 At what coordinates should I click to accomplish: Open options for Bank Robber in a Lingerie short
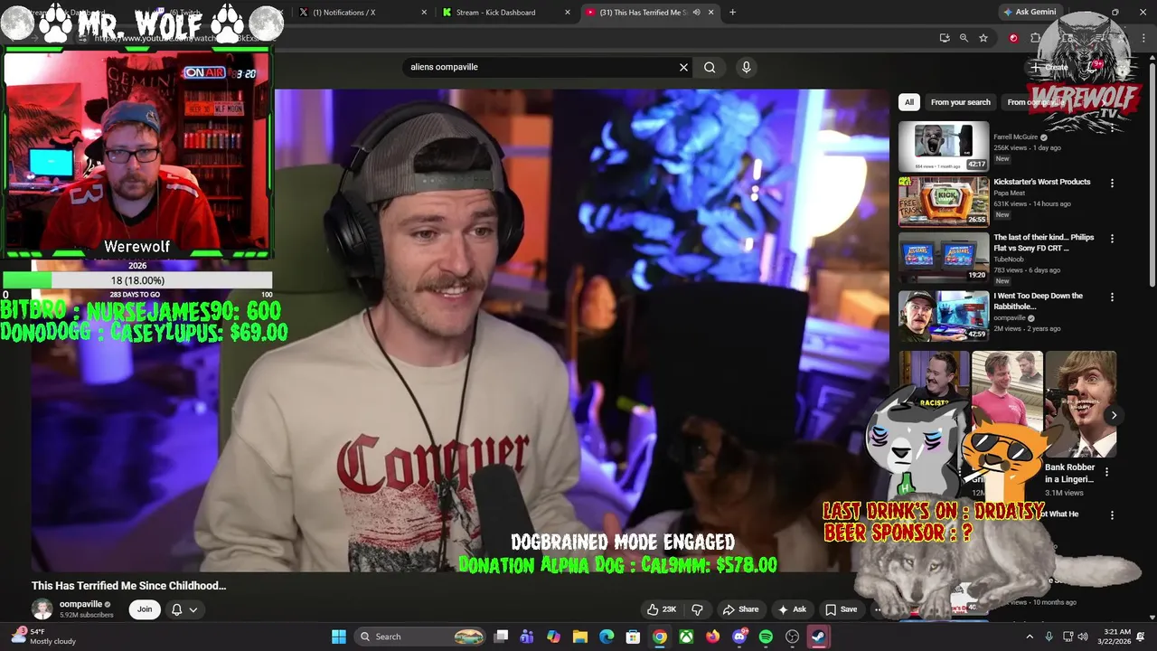pos(1106,472)
